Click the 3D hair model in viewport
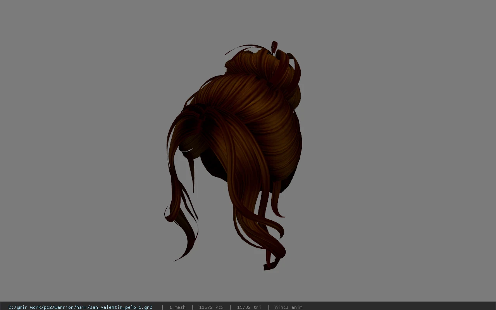 [x=234, y=155]
